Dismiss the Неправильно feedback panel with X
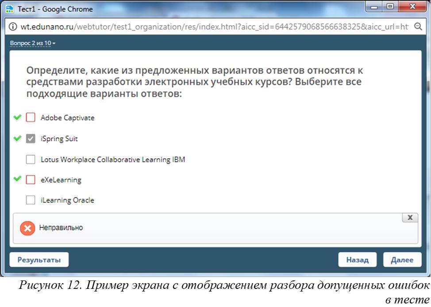Viewport: 431px width, 307px height. 410,218
